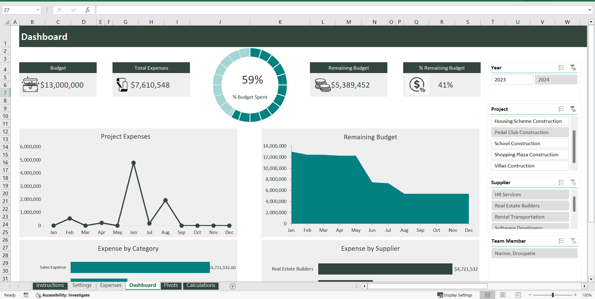Add a new sheet with plus icon
This screenshot has width=595, height=299.
(233, 286)
